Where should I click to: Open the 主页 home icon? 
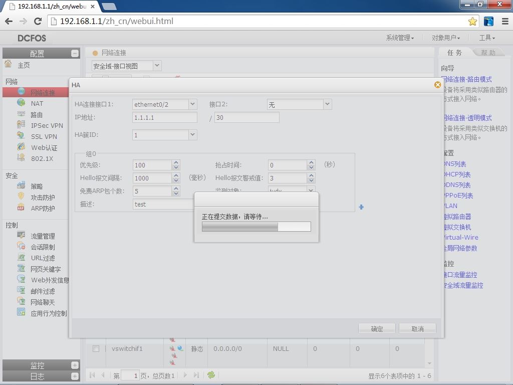click(x=8, y=64)
